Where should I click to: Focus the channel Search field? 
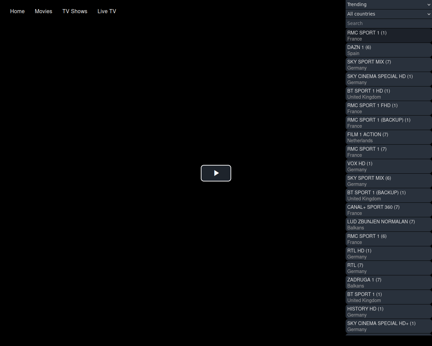(x=389, y=23)
